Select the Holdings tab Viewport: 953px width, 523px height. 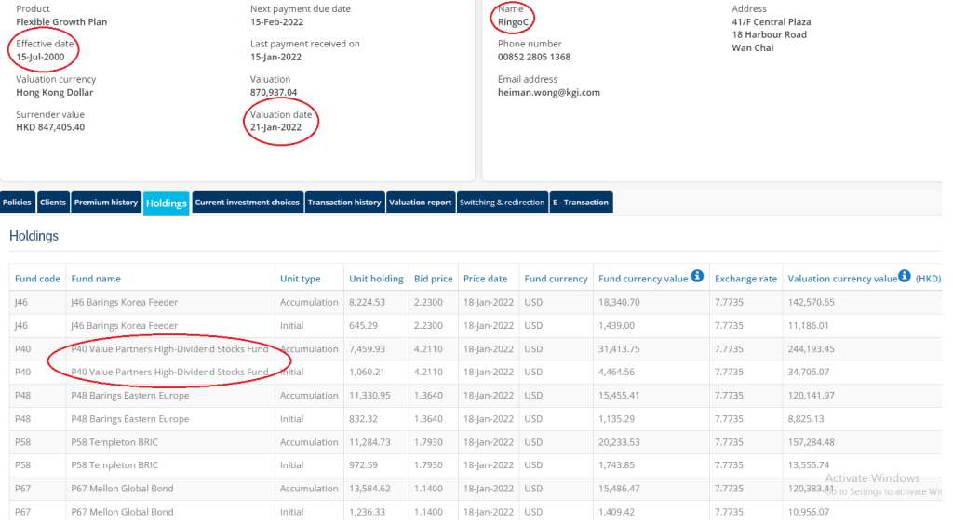pyautogui.click(x=167, y=203)
